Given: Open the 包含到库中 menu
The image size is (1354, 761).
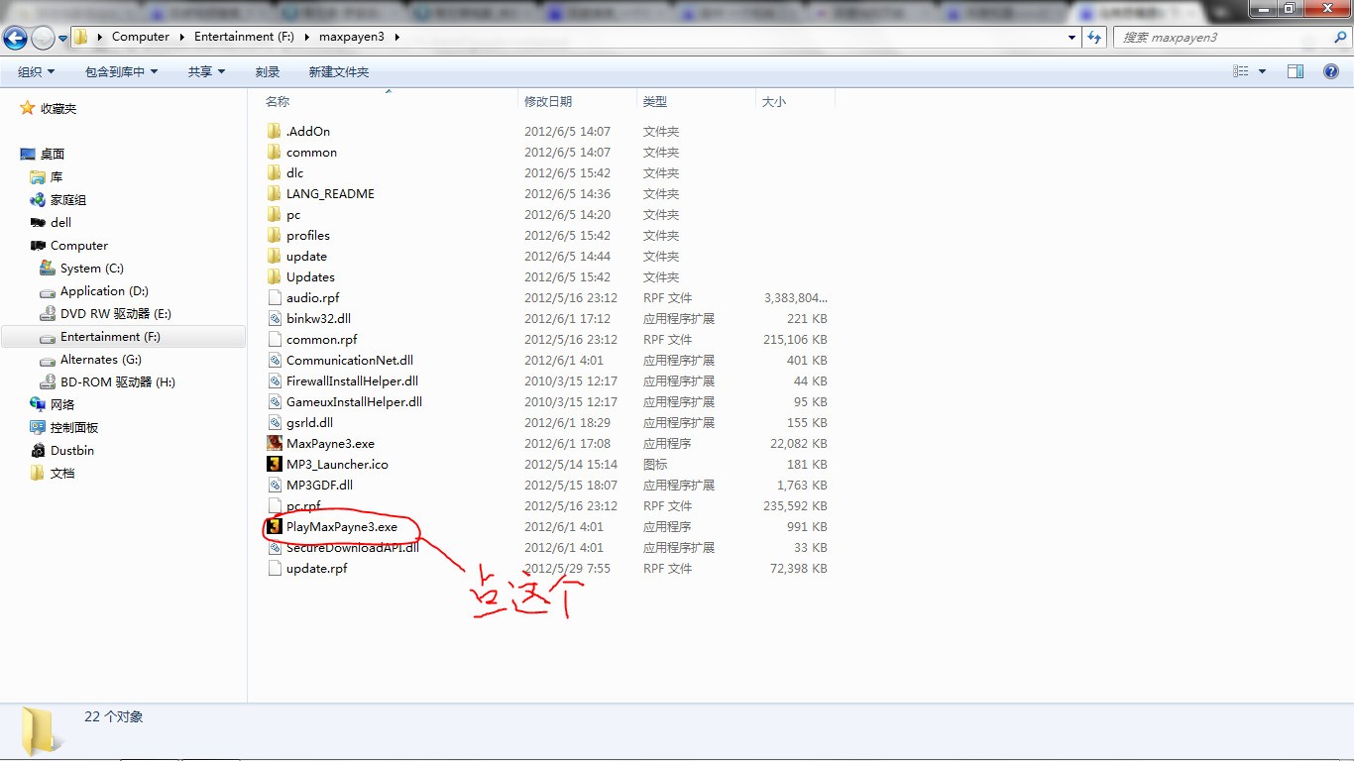Looking at the screenshot, I should pyautogui.click(x=121, y=72).
